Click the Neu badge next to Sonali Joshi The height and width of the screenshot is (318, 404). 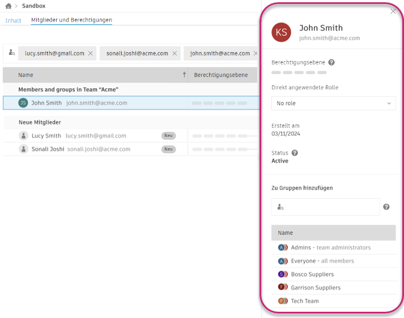point(168,149)
